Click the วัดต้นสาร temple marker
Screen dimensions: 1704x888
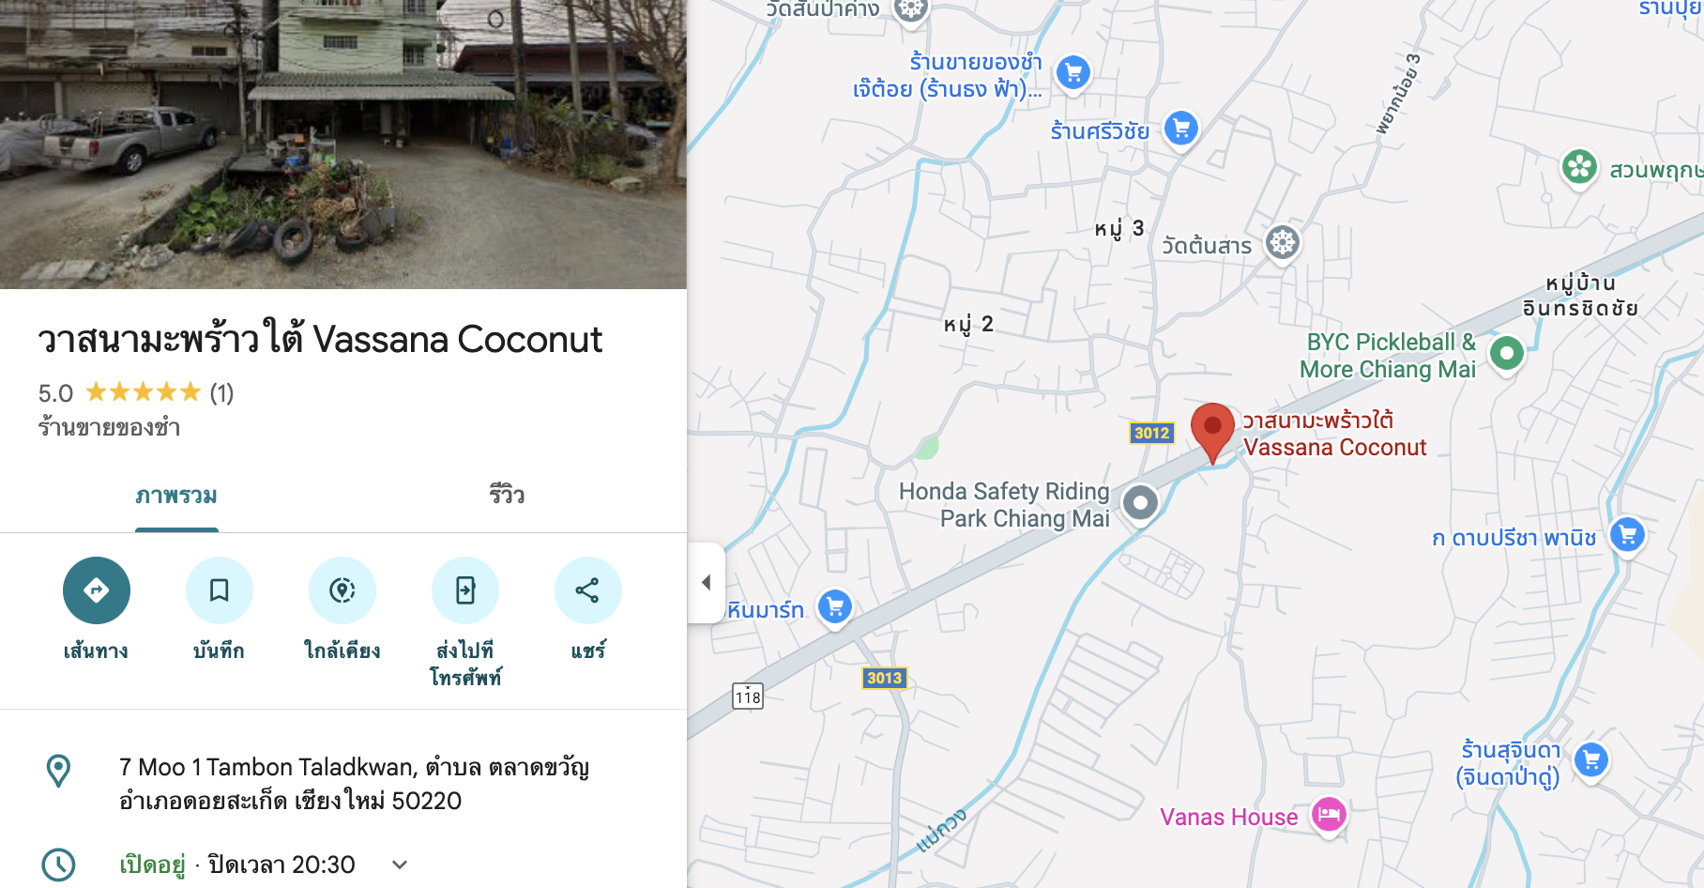tap(1283, 244)
